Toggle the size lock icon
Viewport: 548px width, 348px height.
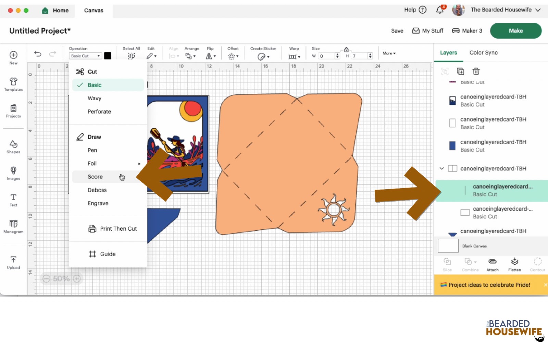(346, 50)
